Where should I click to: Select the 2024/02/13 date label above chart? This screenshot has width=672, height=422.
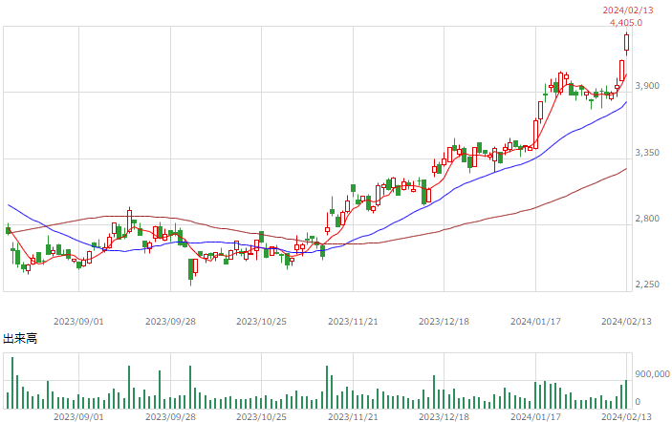pyautogui.click(x=628, y=11)
